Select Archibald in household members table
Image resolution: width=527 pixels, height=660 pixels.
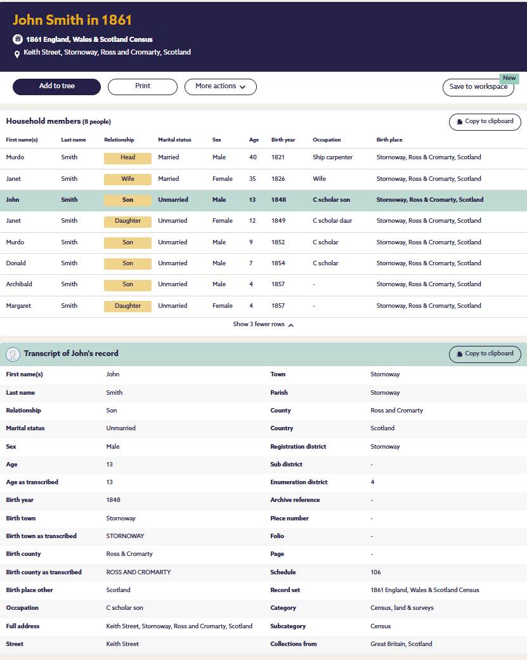point(19,284)
